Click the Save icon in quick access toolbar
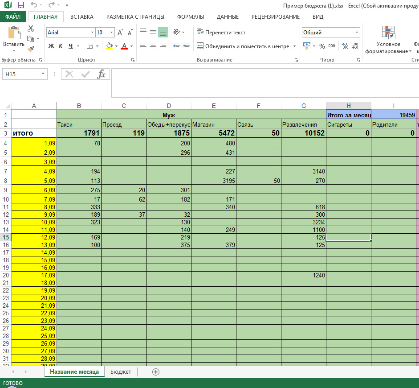 (x=20, y=5)
